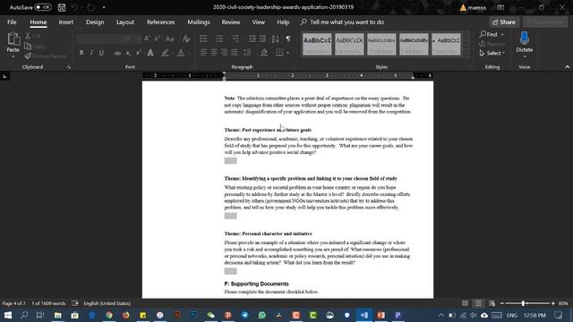The image size is (573, 322).
Task: Click the Font Color icon
Action: (x=181, y=53)
